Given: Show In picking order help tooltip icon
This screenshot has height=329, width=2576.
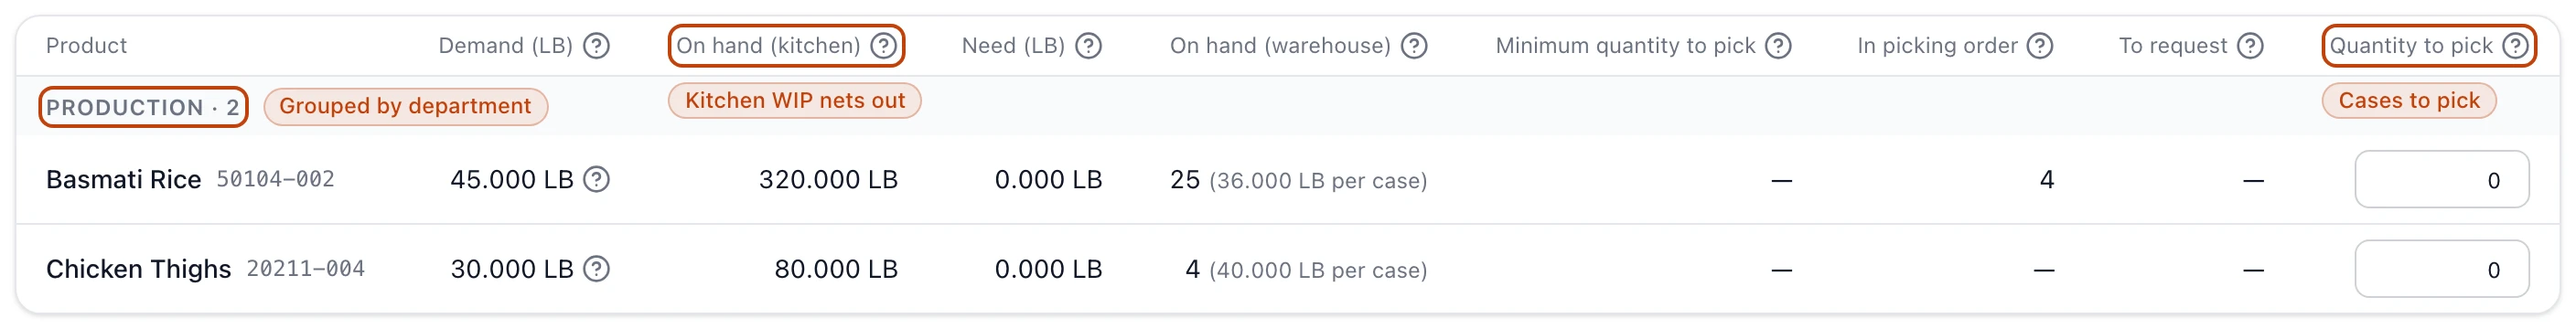Looking at the screenshot, I should (2040, 46).
